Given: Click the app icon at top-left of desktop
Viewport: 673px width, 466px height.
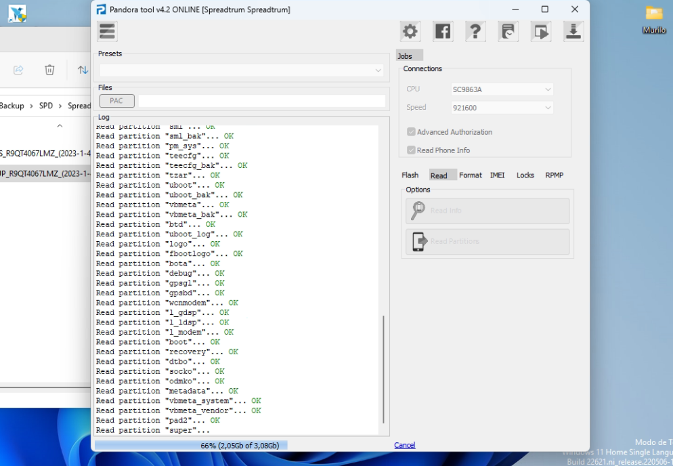Looking at the screenshot, I should pyautogui.click(x=17, y=14).
